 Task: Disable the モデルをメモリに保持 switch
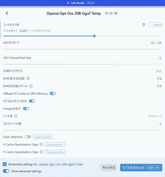[32, 101]
